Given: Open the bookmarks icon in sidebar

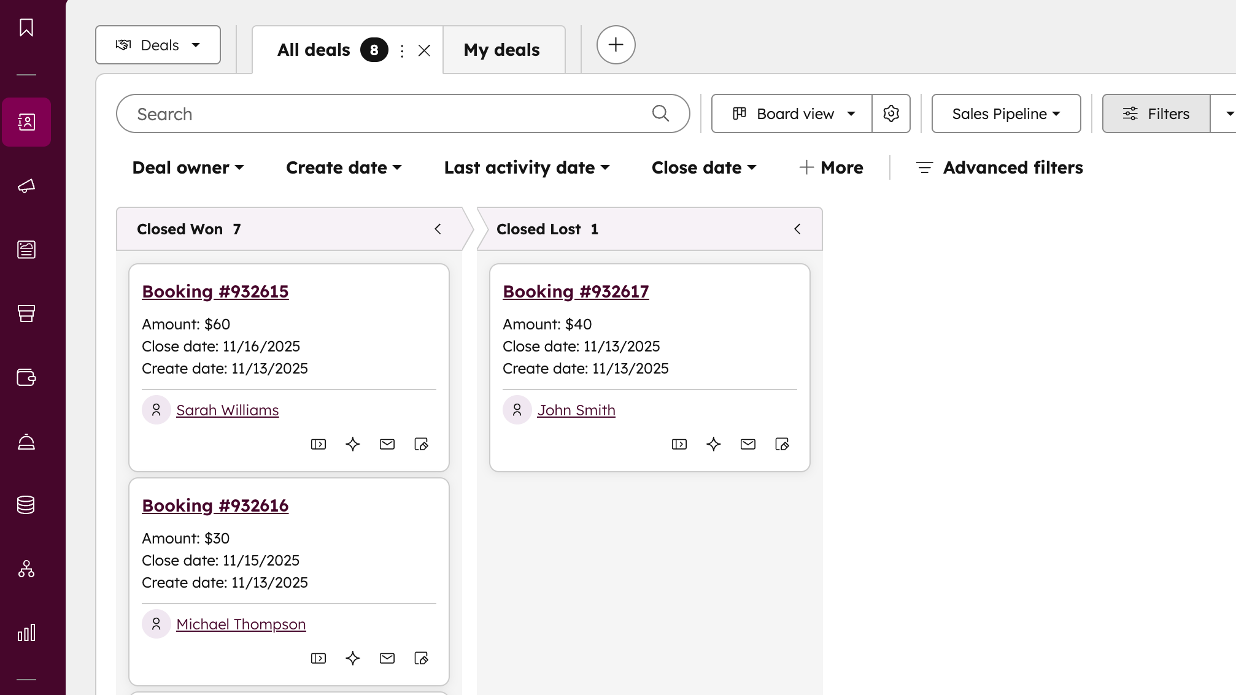Looking at the screenshot, I should tap(26, 28).
